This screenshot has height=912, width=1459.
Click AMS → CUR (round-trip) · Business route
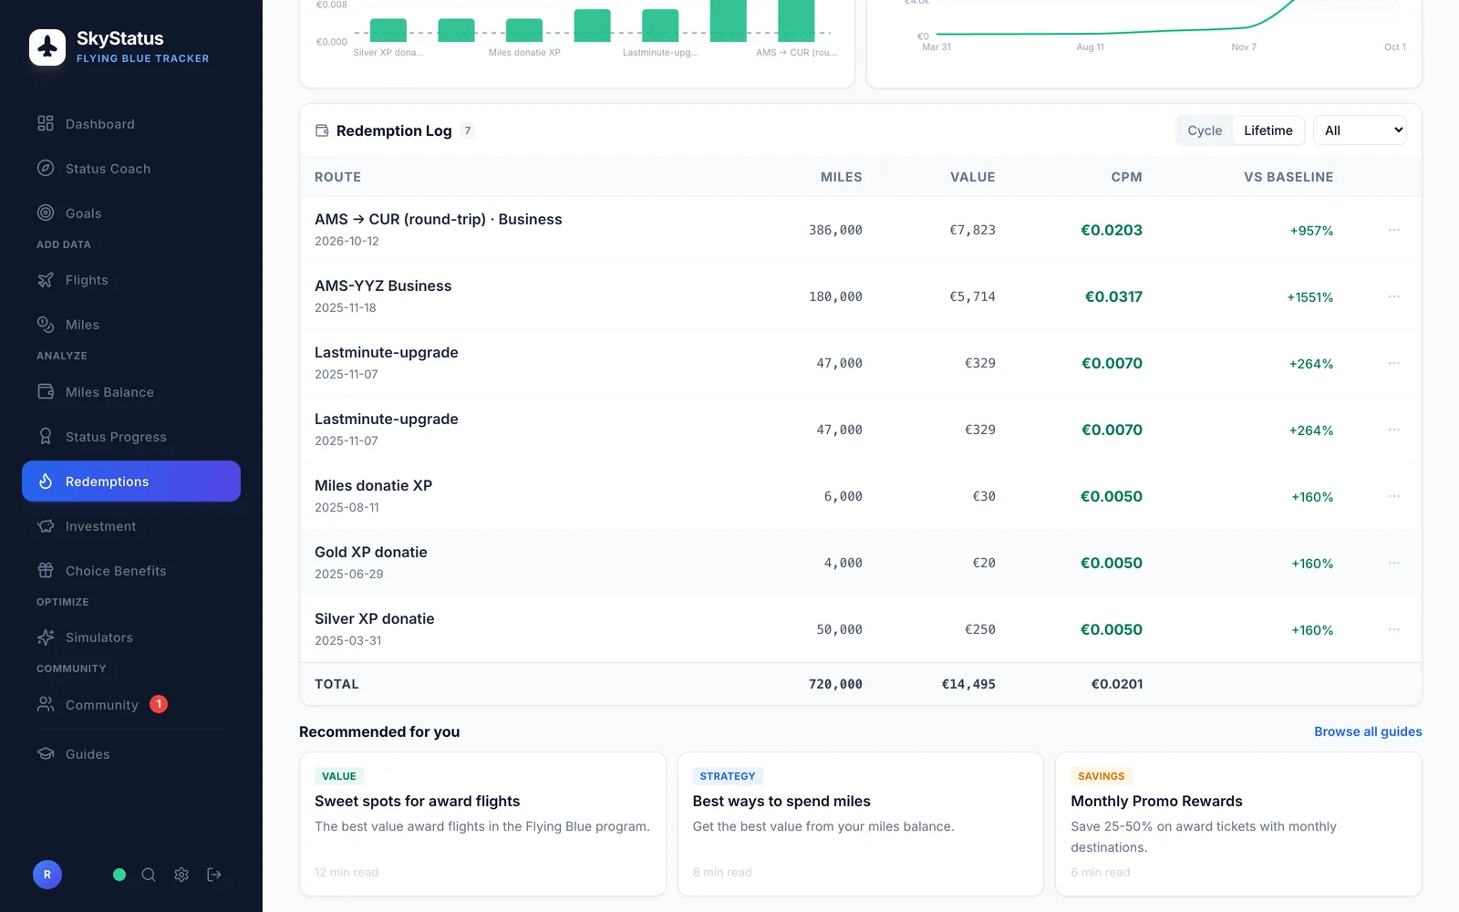(439, 219)
